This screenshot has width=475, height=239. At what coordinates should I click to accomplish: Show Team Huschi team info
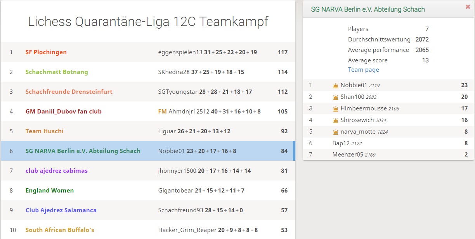pyautogui.click(x=45, y=131)
